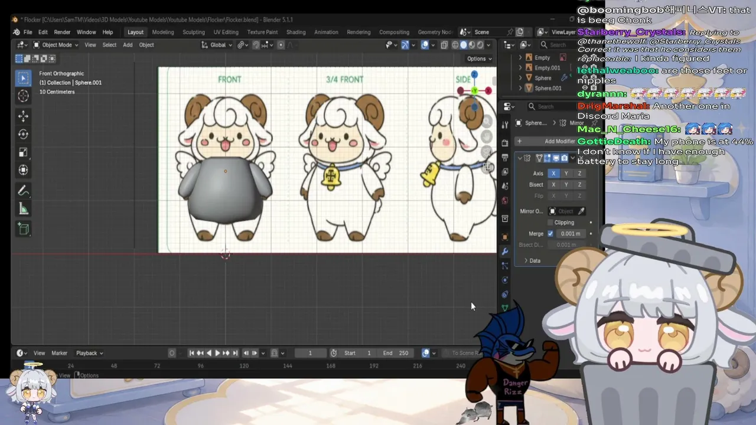
Task: Open the timeline Marker menu
Action: point(59,353)
